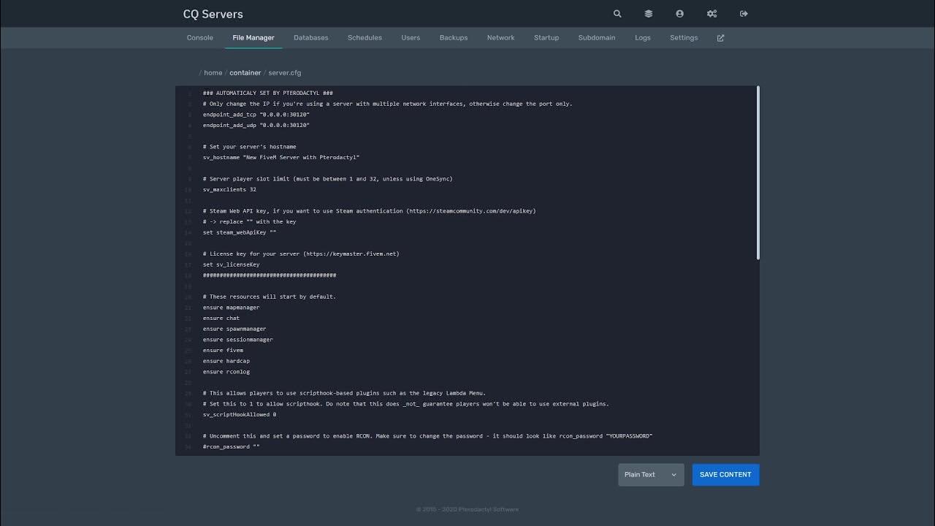The width and height of the screenshot is (935, 526).
Task: Click the AUTOMATICALY SET BY PTERODACTYL comment
Action: tap(268, 94)
